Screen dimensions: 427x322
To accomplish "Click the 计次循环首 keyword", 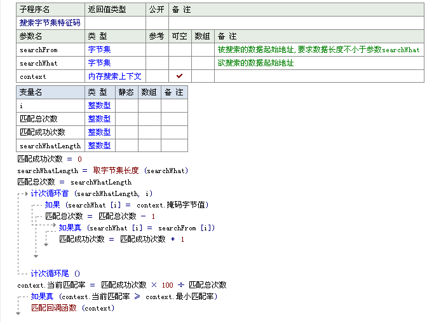I will (x=50, y=193).
